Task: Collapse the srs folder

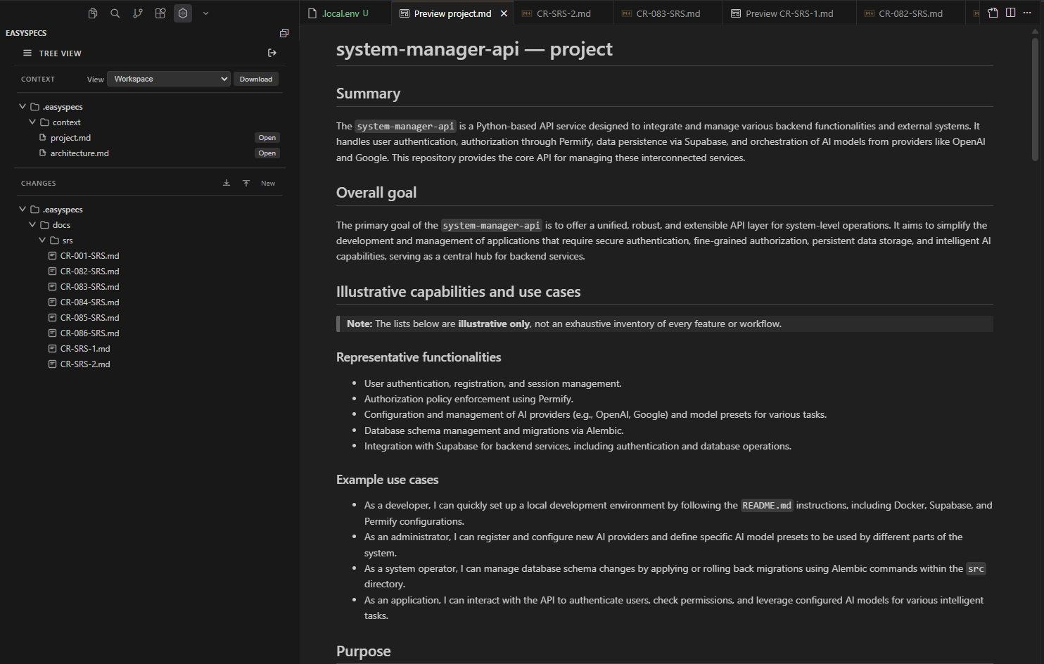Action: pyautogui.click(x=42, y=240)
